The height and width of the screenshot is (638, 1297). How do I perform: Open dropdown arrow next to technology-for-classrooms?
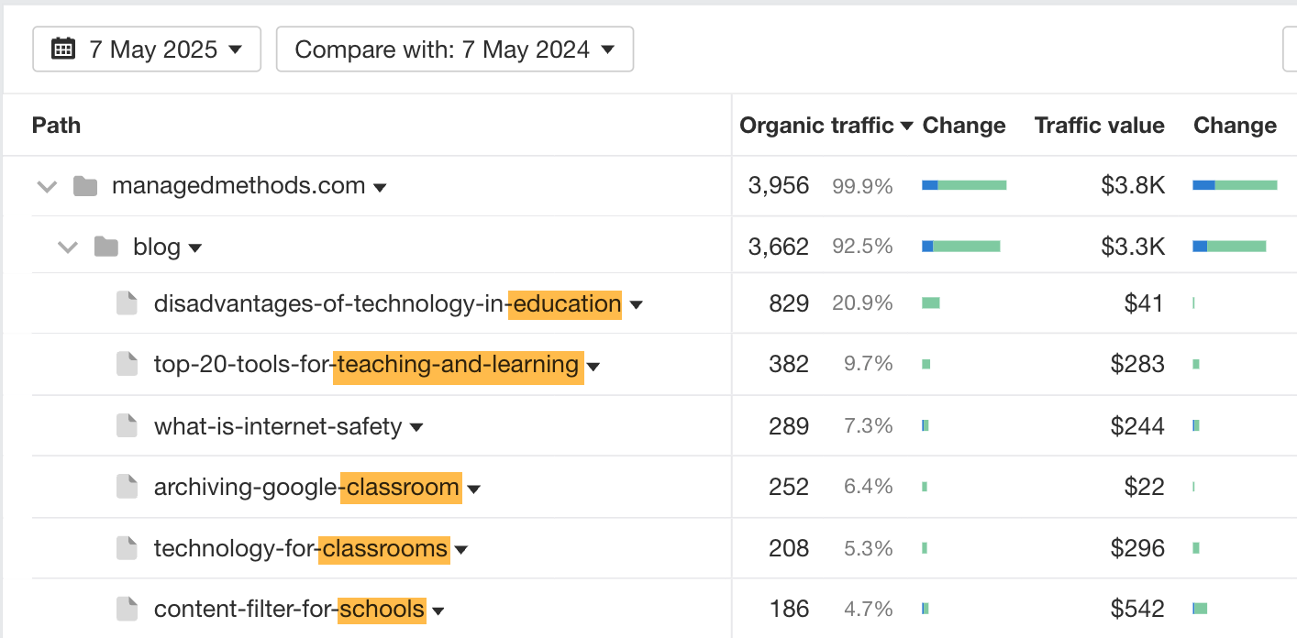click(461, 550)
